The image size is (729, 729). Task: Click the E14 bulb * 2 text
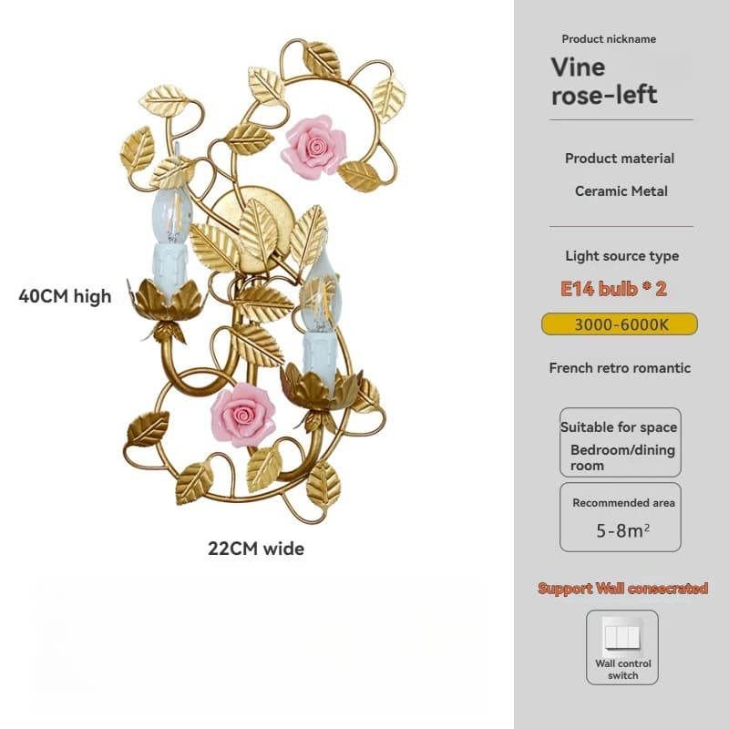coord(613,289)
